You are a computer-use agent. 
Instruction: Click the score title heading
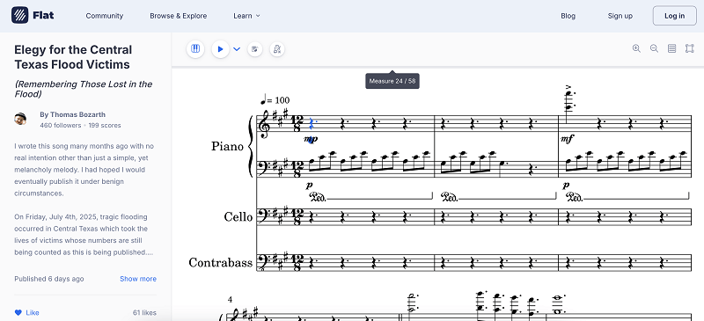73,57
